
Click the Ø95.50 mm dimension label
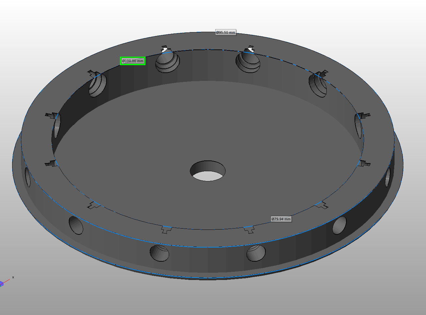tap(226, 32)
